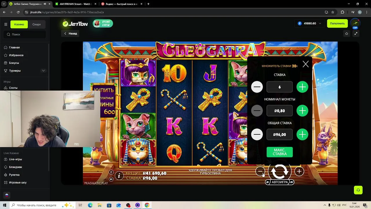
Task: Open Windows Task View from the taskbar
Action: 80,205
